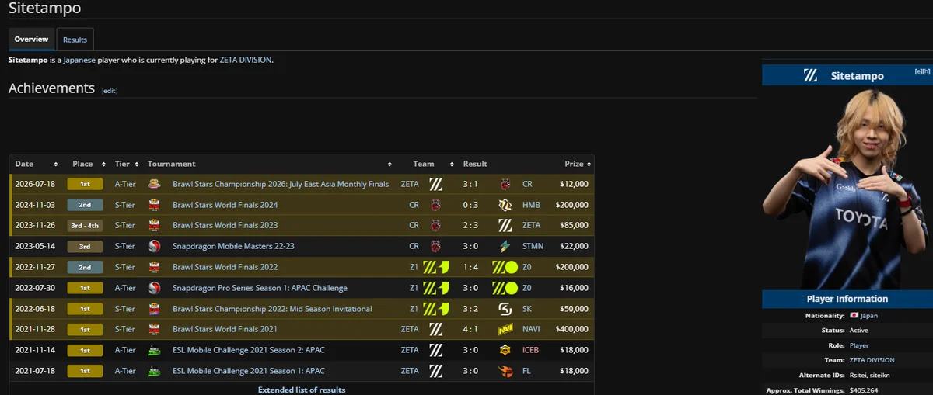
Task: Click the 3rd place badge in Snapdragon Mobile Masters row
Action: (x=85, y=247)
